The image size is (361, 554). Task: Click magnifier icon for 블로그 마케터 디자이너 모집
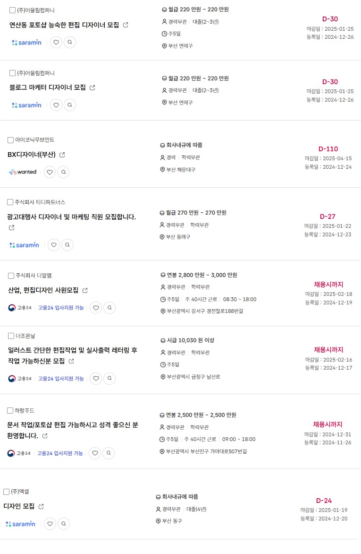click(x=70, y=105)
